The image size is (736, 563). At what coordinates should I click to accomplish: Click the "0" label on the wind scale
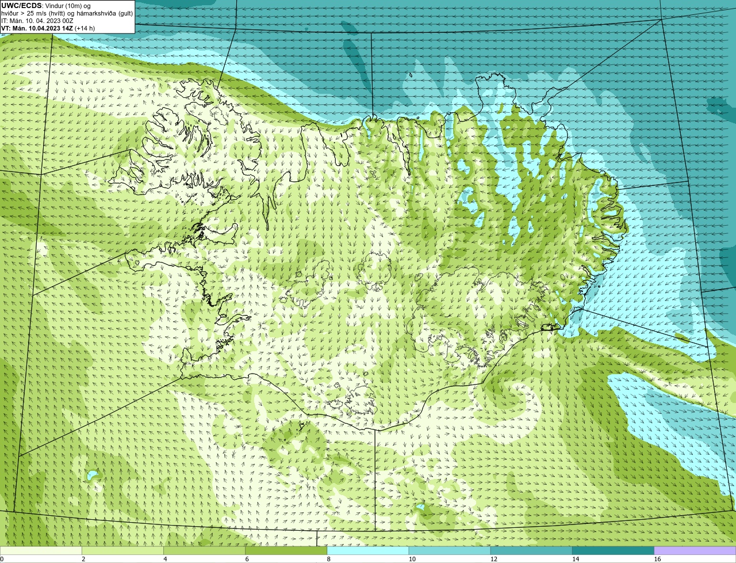2,559
